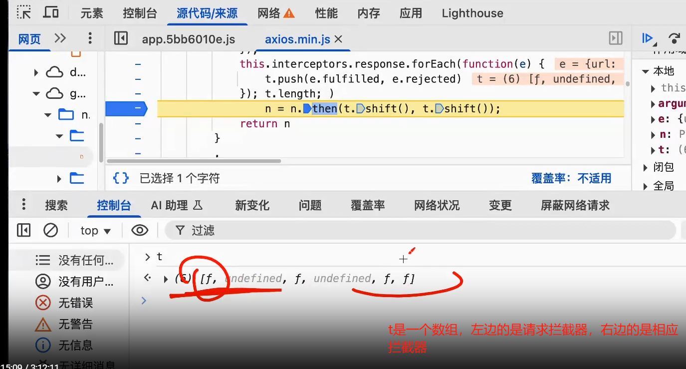Click the then step-into marker
The width and height of the screenshot is (686, 369).
point(307,108)
